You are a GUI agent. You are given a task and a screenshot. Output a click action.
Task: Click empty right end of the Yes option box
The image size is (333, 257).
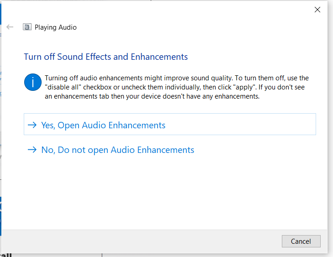[x=274, y=125]
